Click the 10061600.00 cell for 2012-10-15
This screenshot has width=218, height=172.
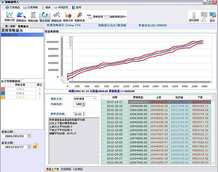coord(138,110)
